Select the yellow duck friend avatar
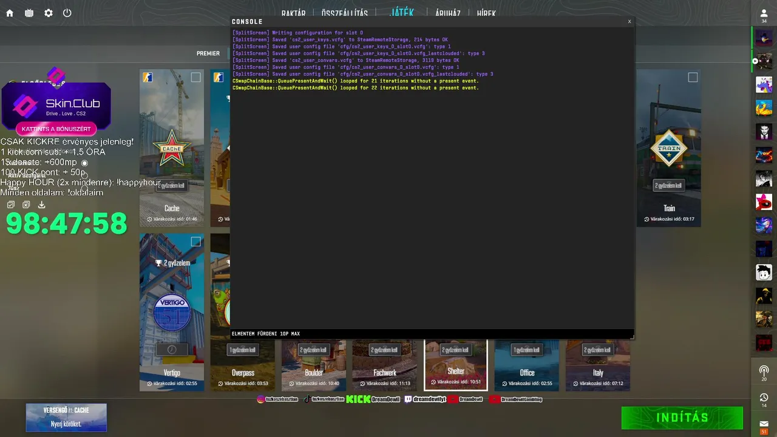This screenshot has height=437, width=777. pos(764,108)
